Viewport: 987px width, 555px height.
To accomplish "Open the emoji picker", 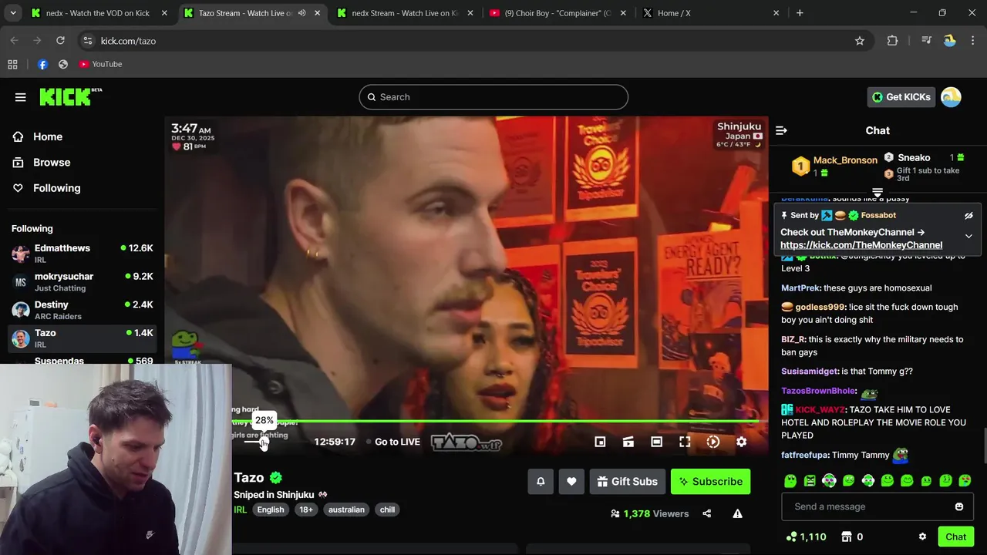I will (x=959, y=506).
